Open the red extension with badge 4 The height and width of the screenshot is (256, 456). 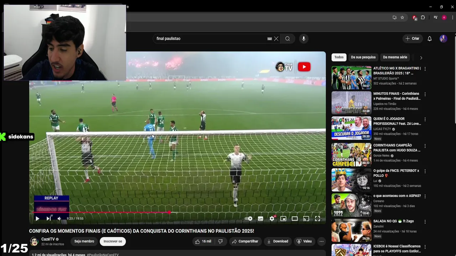pos(415,17)
